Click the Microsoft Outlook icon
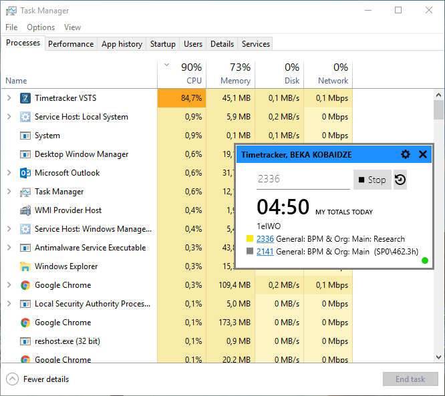 coord(25,173)
